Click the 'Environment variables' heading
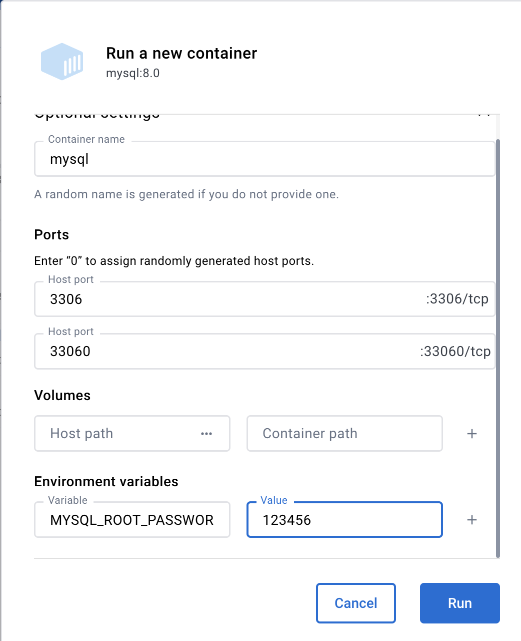The height and width of the screenshot is (641, 521). coord(106,482)
